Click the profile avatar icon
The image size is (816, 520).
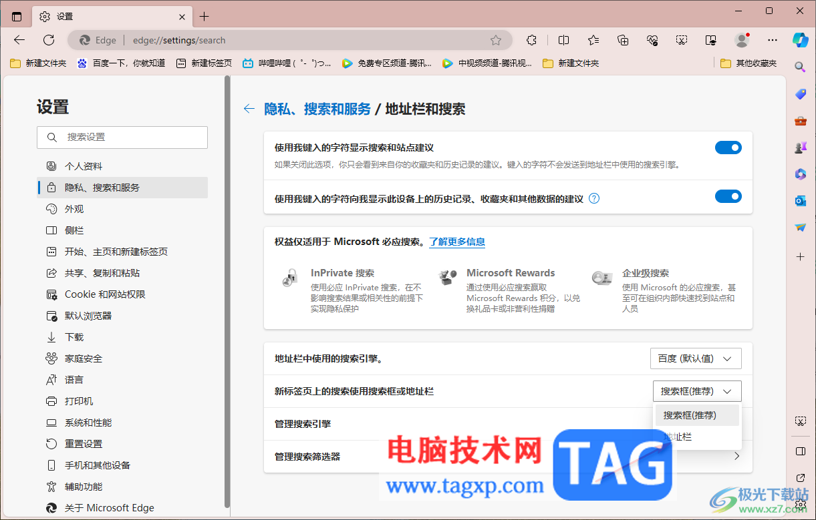742,40
